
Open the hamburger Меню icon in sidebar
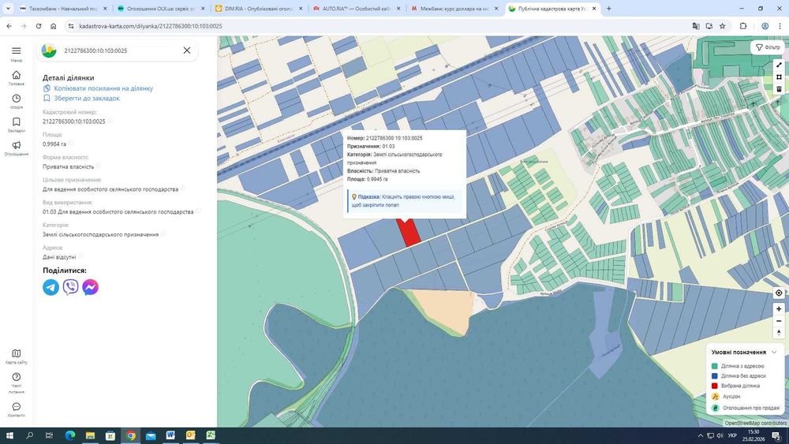(x=16, y=50)
